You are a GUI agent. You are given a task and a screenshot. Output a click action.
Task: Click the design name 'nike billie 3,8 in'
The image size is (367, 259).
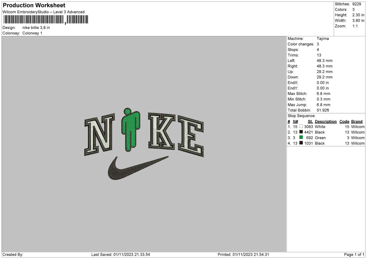[36, 27]
